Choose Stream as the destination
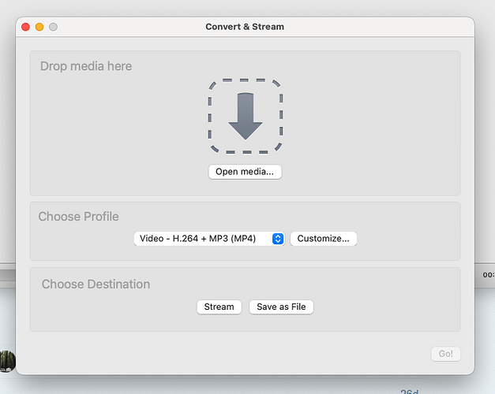Viewport: 495px width, 394px height. [219, 307]
